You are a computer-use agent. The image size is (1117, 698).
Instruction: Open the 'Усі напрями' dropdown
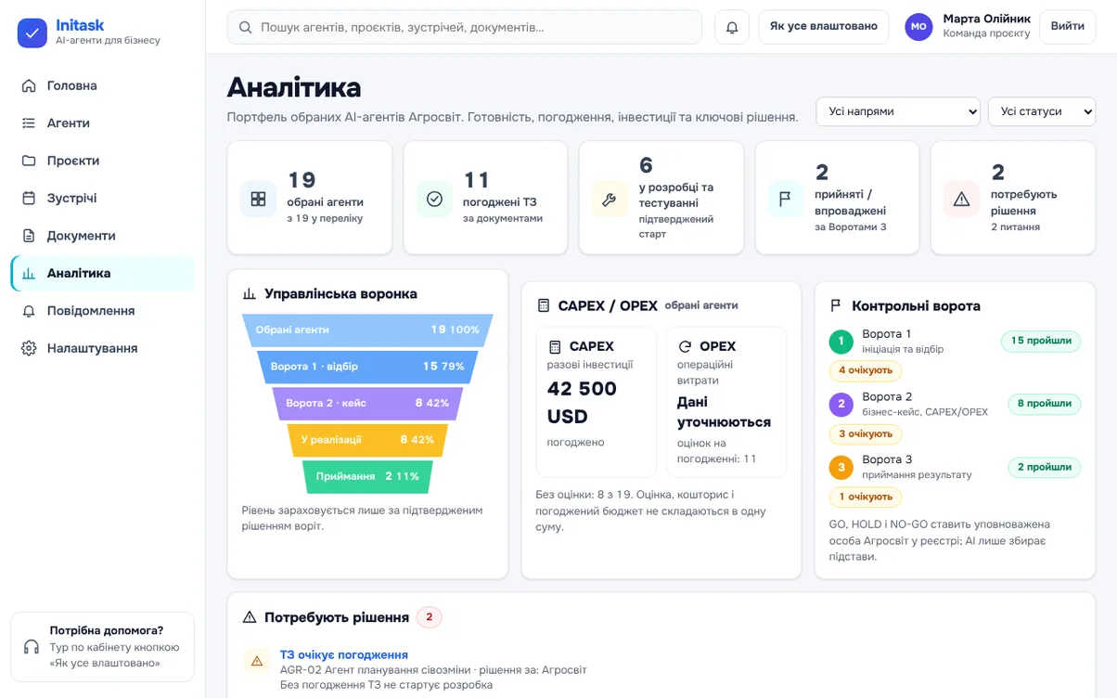point(898,111)
